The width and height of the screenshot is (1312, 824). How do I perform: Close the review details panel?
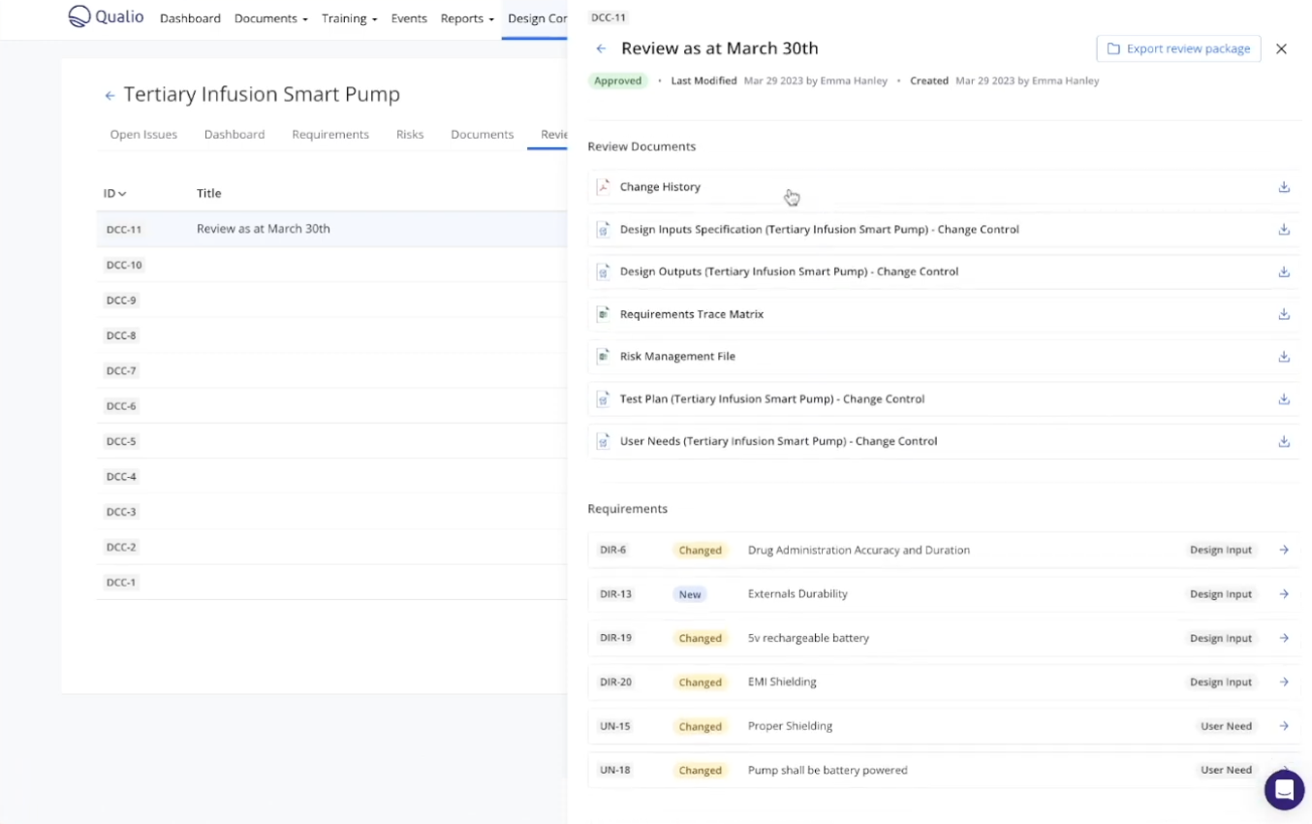pos(1281,48)
